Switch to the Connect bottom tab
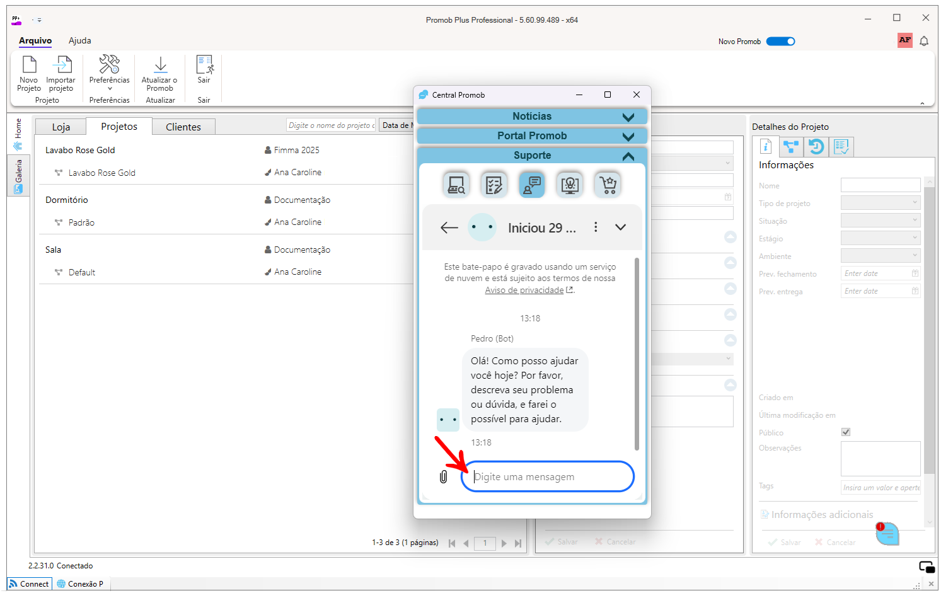The image size is (941, 598). click(x=29, y=584)
